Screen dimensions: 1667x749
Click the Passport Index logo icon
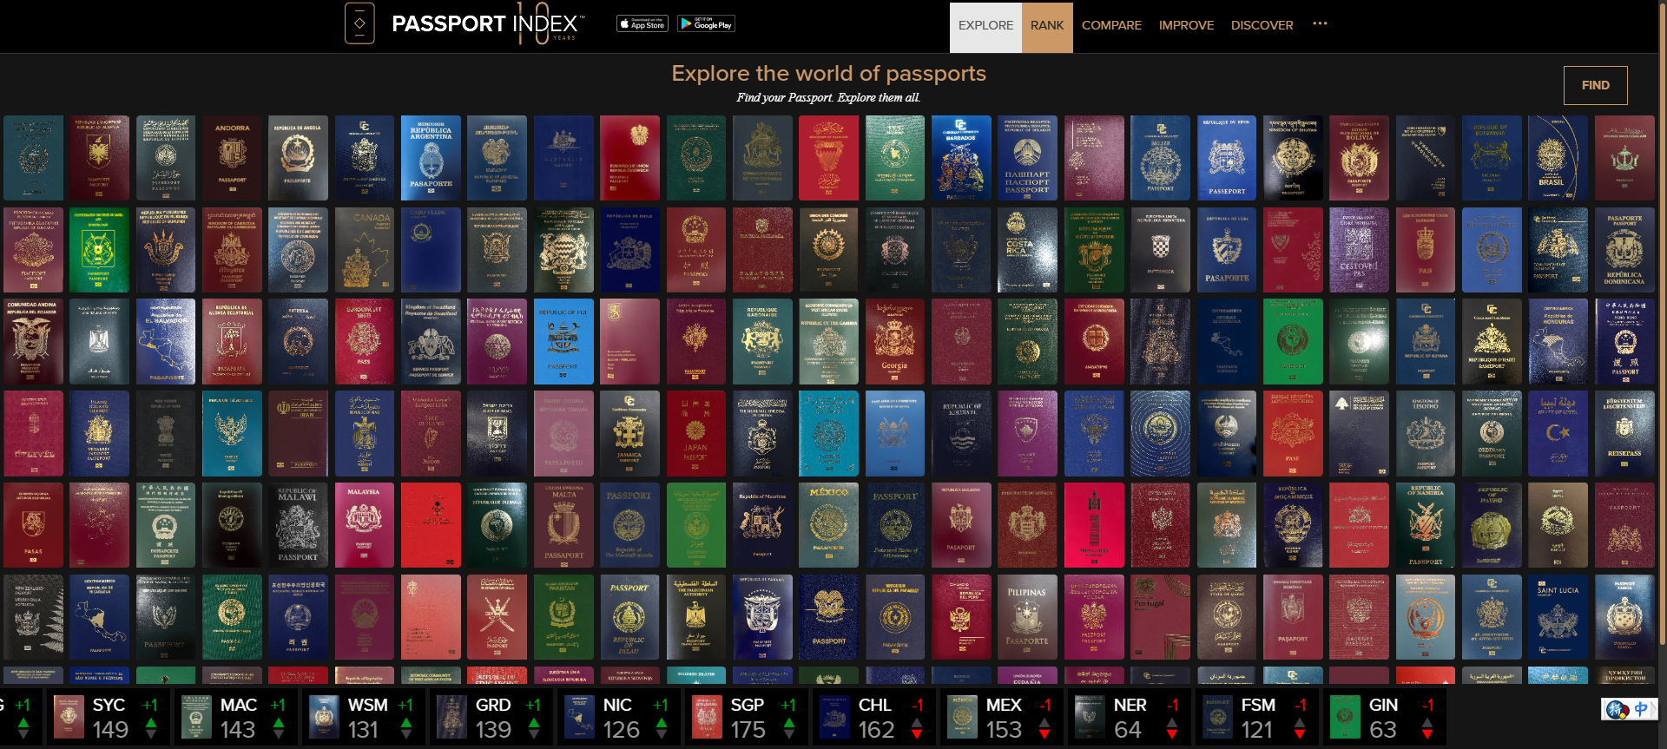(x=359, y=23)
